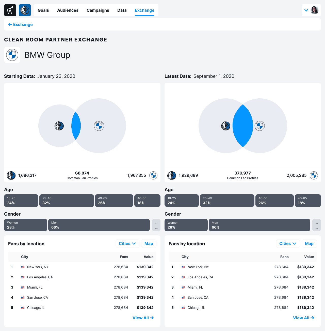325x331 pixels.
Task: Open the Dallas Mavericks team icon
Action: pos(25,10)
